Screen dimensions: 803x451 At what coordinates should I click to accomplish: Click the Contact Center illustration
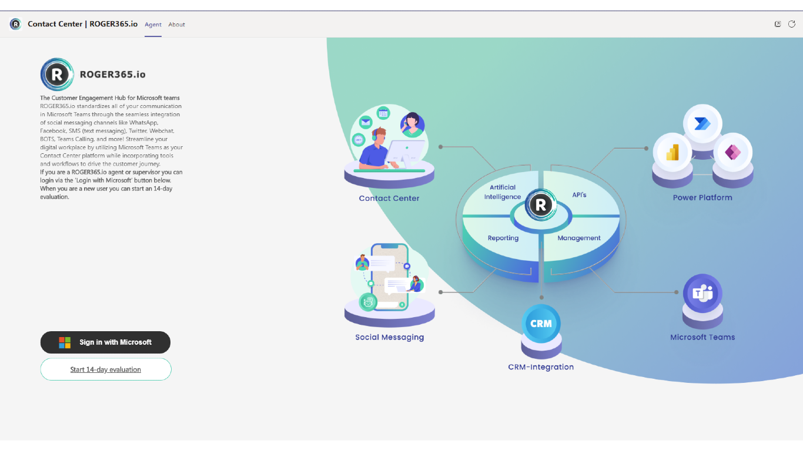pos(389,146)
